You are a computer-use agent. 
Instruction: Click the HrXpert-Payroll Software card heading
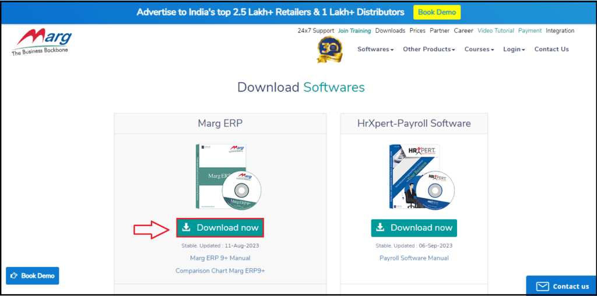414,124
